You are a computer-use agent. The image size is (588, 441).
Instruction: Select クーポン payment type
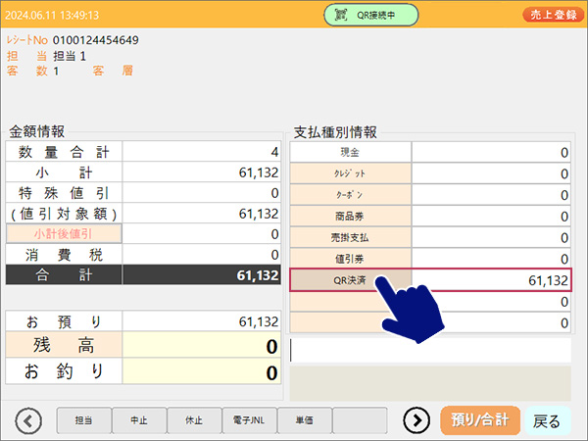pos(350,195)
